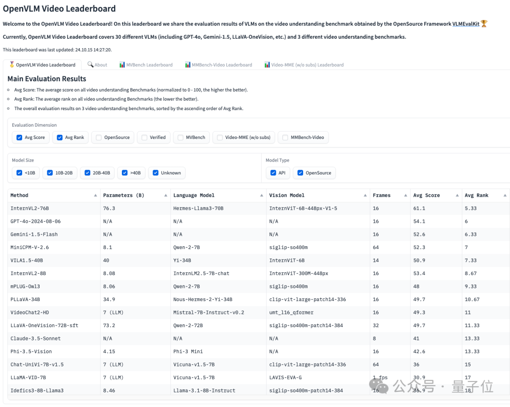Viewport: 510px width, 407px height.
Task: Click the Hermes-Llama3-70B language model cell
Action: [218, 208]
